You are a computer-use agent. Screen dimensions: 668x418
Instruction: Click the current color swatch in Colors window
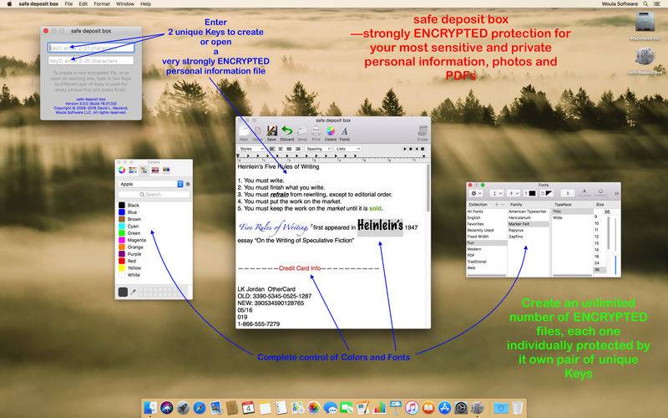(x=123, y=292)
